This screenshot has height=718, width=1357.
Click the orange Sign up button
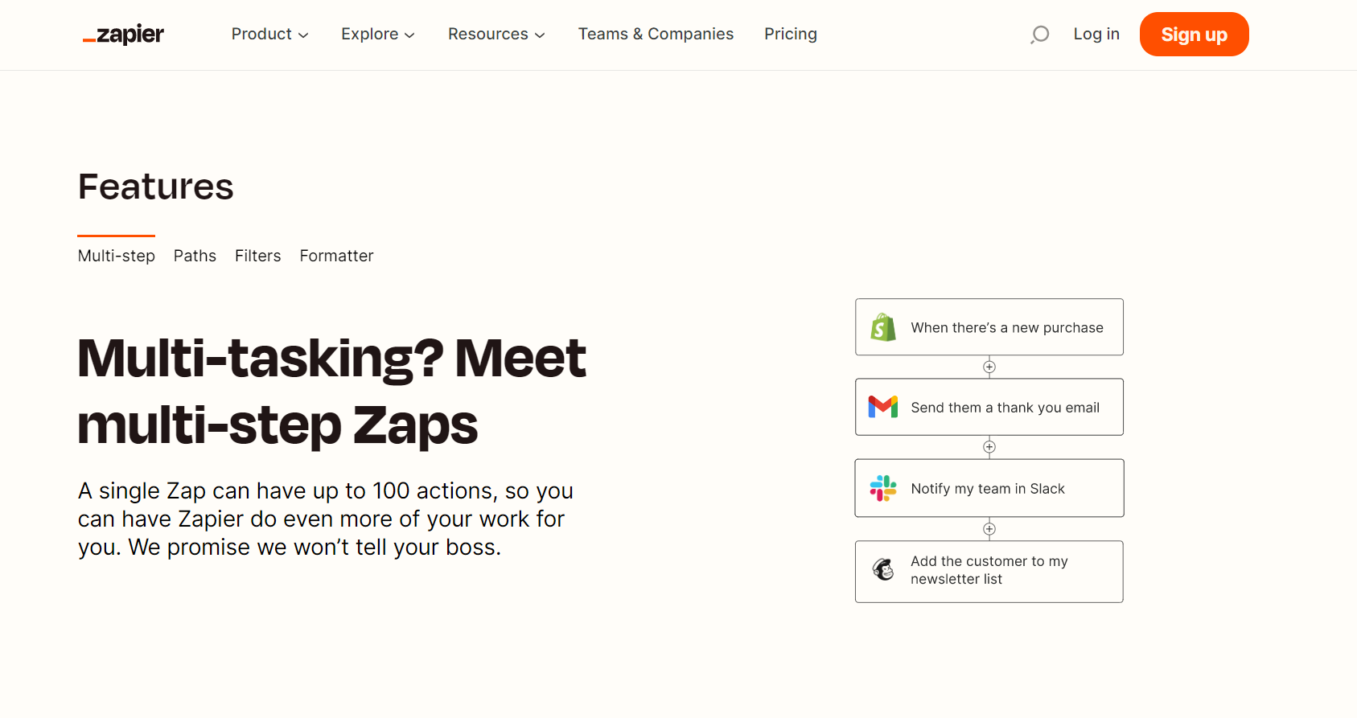point(1194,35)
